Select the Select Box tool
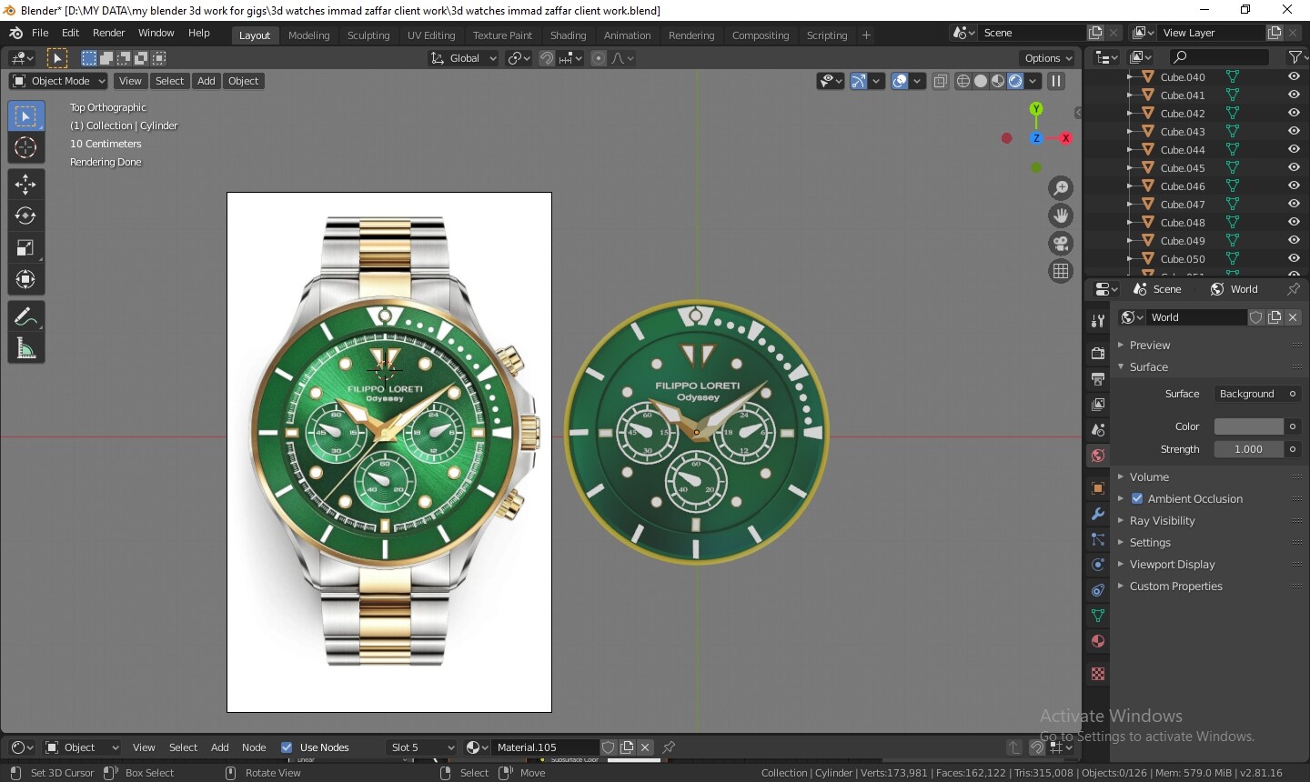 point(25,116)
